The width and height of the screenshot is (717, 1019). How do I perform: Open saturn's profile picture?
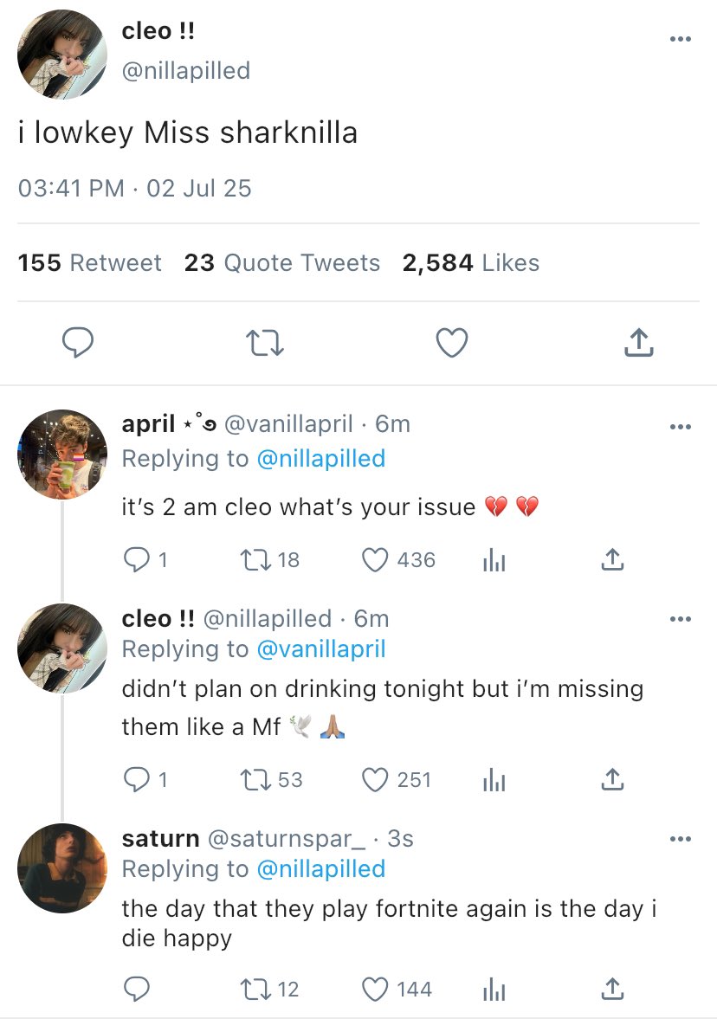click(62, 867)
